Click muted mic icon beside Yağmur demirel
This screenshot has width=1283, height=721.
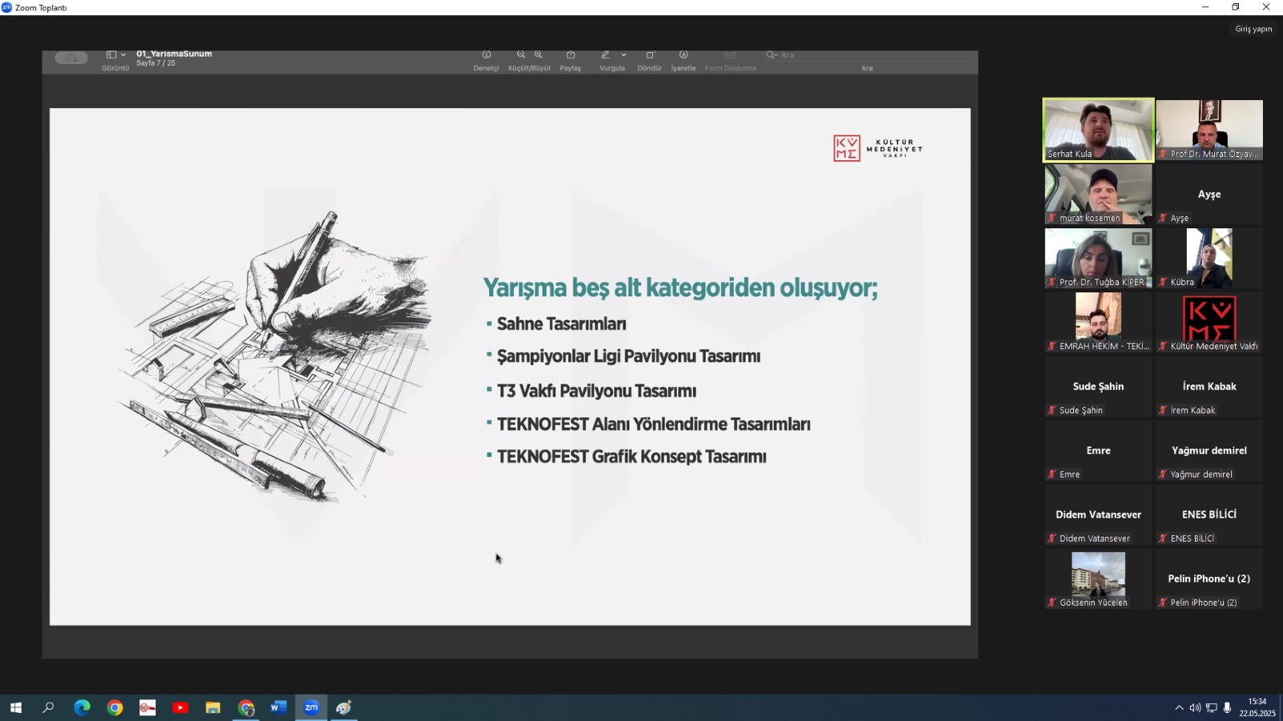[x=1163, y=474]
